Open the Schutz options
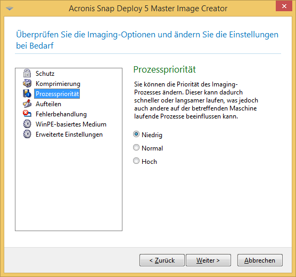296x277 pixels. [x=45, y=74]
